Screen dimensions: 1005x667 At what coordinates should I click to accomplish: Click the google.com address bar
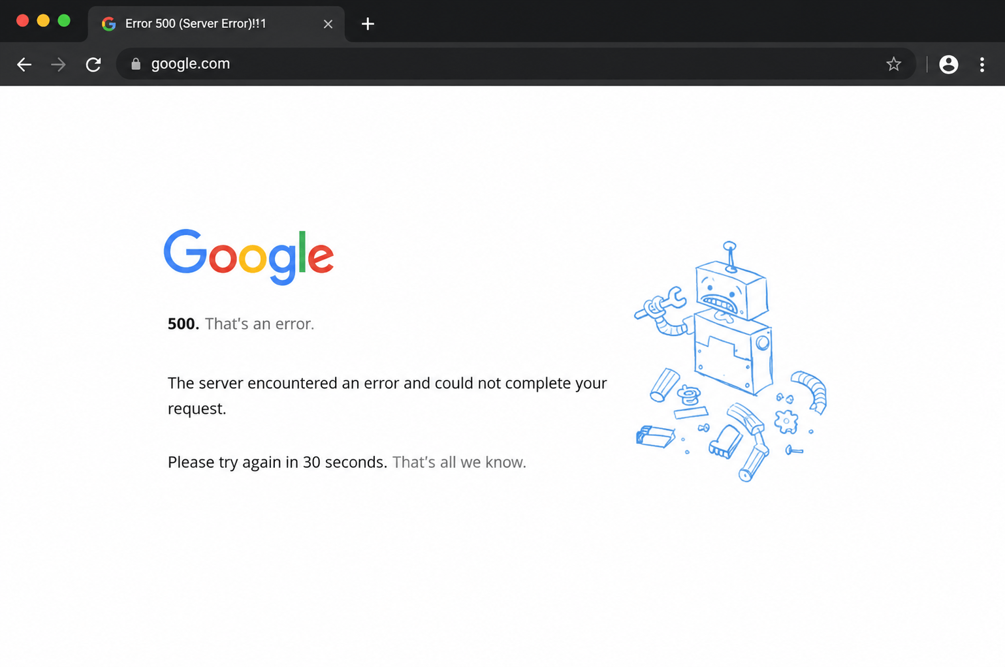pyautogui.click(x=516, y=64)
